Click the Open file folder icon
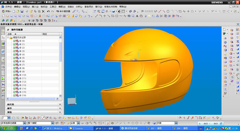Viewport: 240px width, 131px height. click(18, 11)
